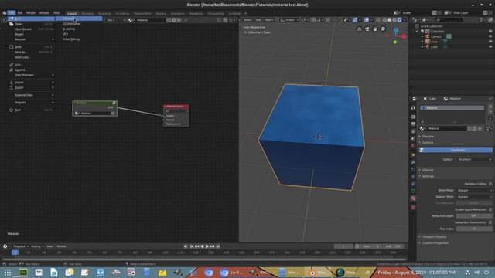The image size is (495, 278).
Task: Click the Refraction Depth value slider
Action: pos(474,216)
